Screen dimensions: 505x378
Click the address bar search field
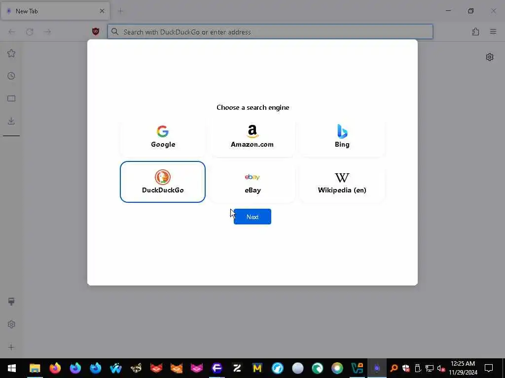pos(270,32)
